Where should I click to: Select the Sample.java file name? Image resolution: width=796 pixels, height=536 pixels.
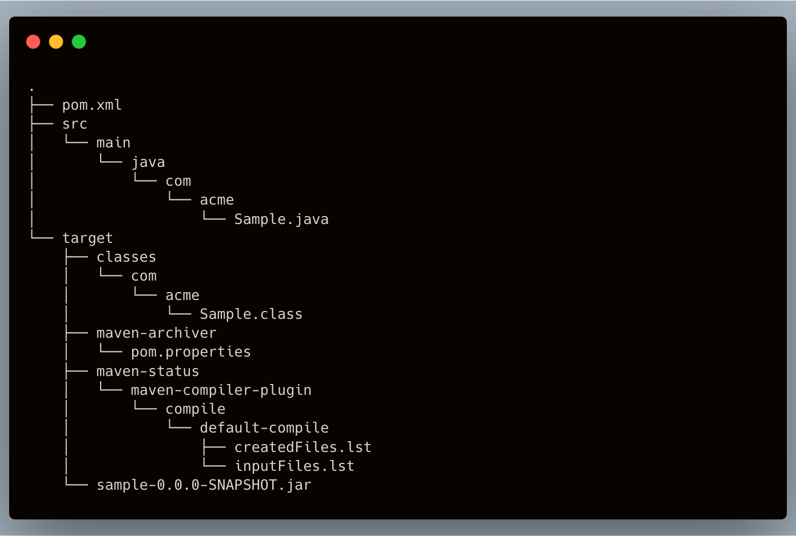coord(281,219)
